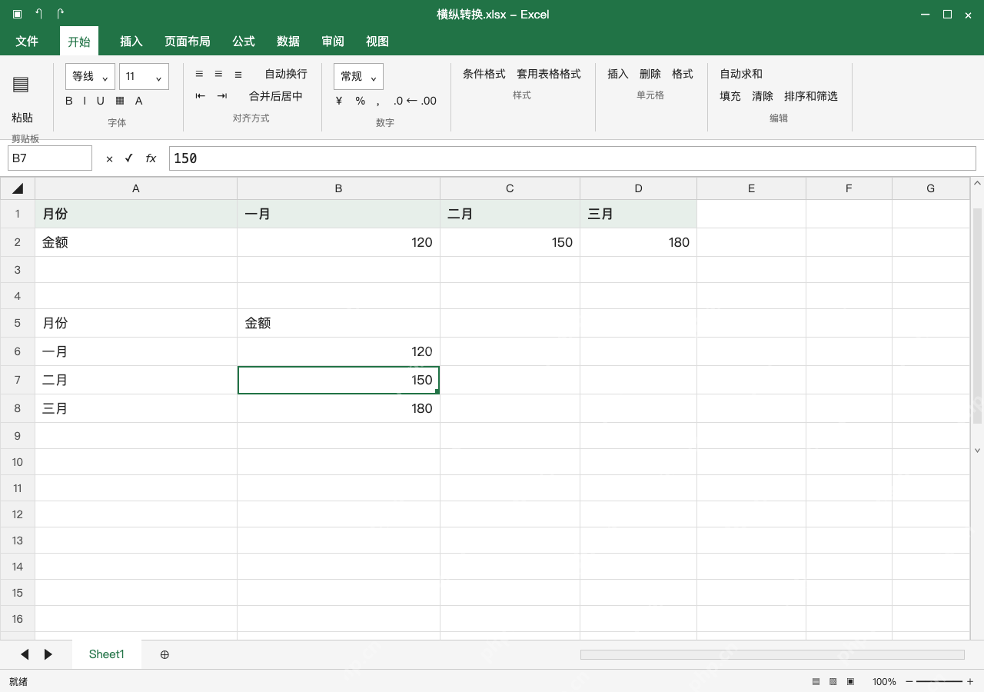Open the 等线 font name dropdown
984x692 pixels.
[x=91, y=76]
